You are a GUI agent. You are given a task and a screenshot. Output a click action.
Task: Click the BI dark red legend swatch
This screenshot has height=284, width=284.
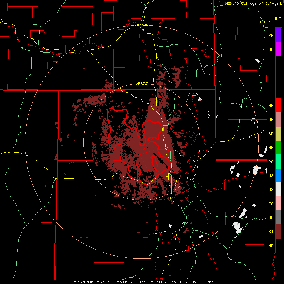279,232
